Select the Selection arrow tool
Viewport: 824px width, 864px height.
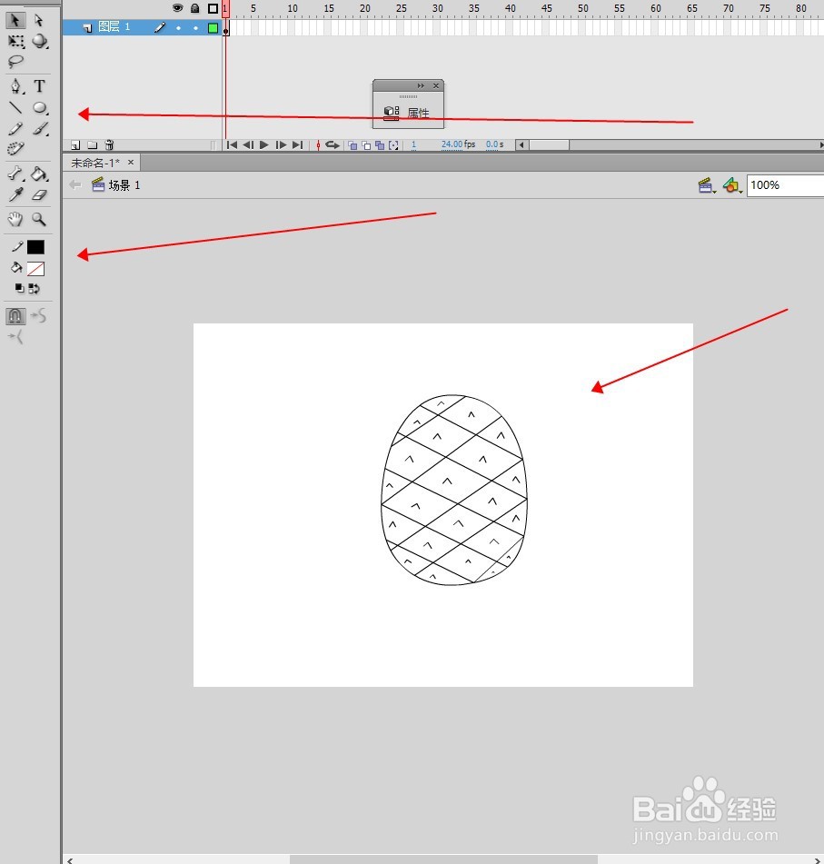point(15,22)
